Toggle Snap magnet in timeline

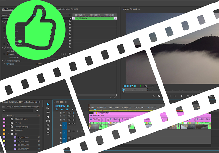[x=62, y=110]
